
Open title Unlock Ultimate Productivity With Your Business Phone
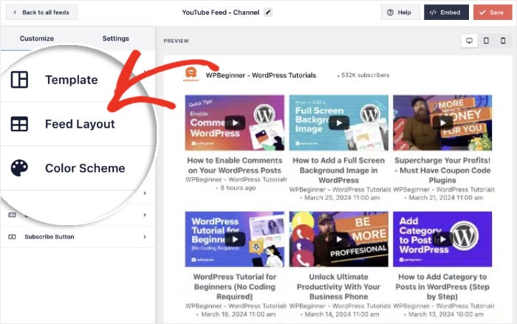coord(338,287)
